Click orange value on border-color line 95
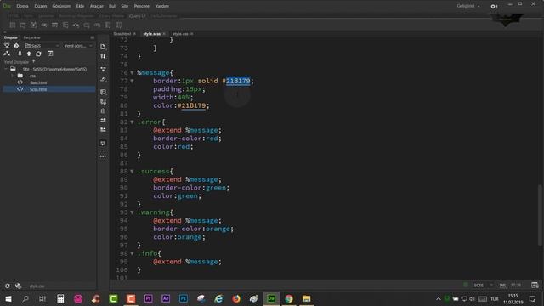This screenshot has height=306, width=544. 218,229
